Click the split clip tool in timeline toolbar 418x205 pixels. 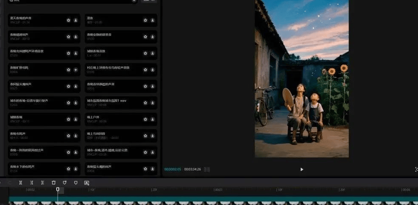pos(20,182)
